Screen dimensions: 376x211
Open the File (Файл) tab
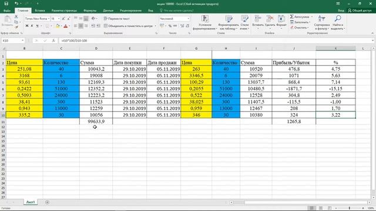(x=7, y=11)
